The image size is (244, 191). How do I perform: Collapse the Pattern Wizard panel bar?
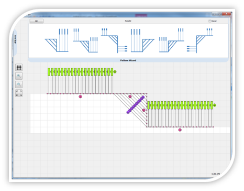click(128, 60)
